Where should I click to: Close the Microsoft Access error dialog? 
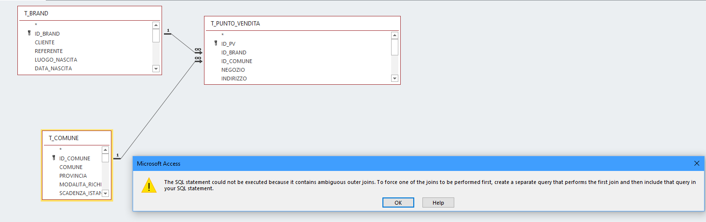click(696, 163)
